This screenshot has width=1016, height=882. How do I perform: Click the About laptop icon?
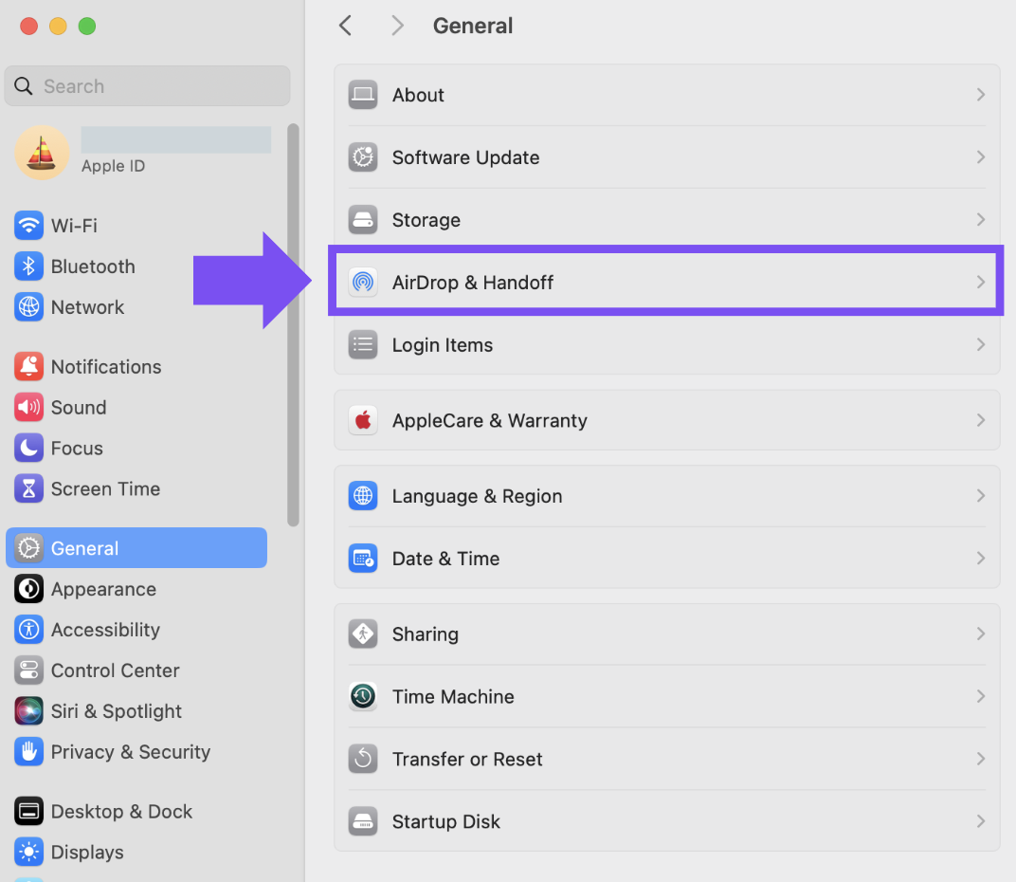pos(363,95)
